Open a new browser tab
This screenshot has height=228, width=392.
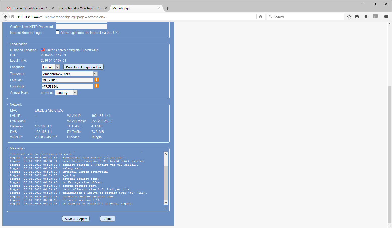pyautogui.click(x=168, y=8)
